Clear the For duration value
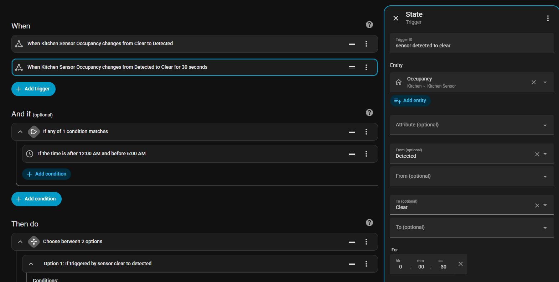Screen dimensions: 559x282 [x=461, y=264]
